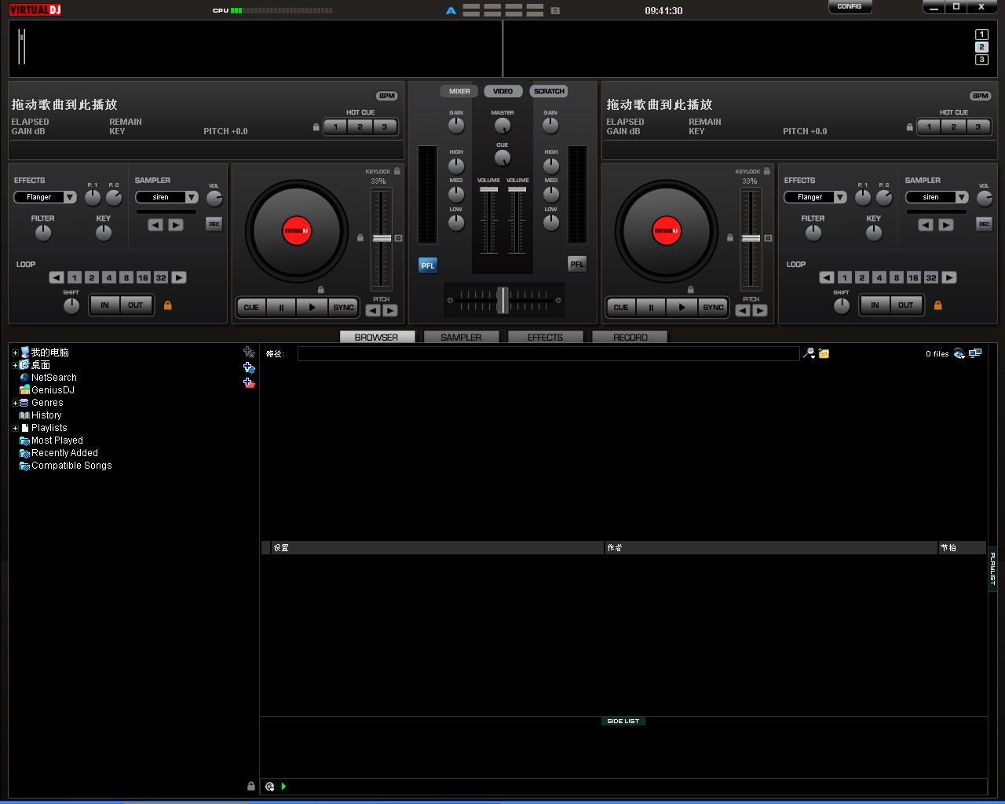Select NetSearch in the folder tree
Image resolution: width=1005 pixels, height=804 pixels.
[53, 378]
